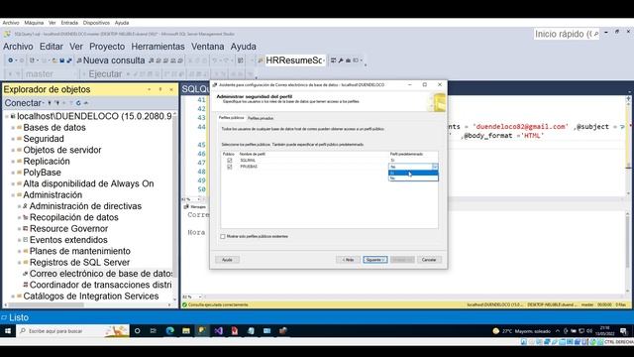Select Correo electrónico de base de datos
634x357 pixels.
(x=101, y=274)
